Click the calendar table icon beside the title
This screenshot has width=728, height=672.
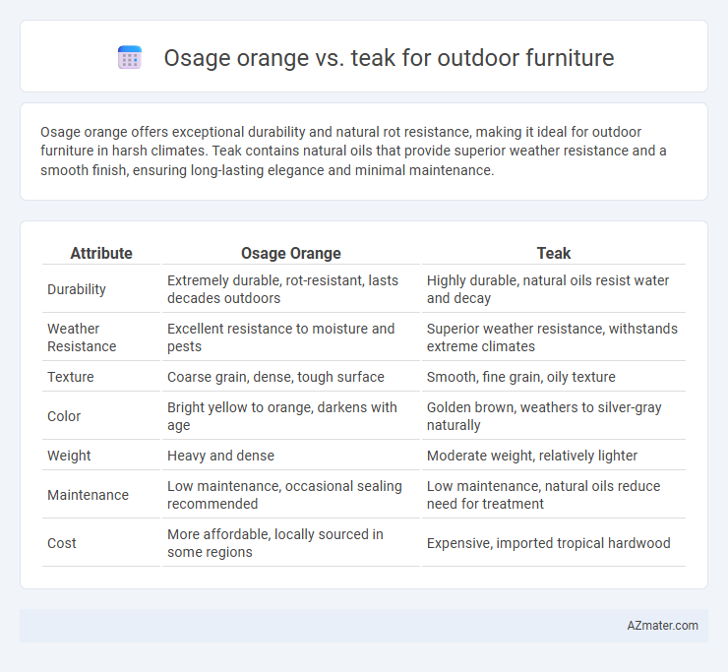pyautogui.click(x=130, y=57)
